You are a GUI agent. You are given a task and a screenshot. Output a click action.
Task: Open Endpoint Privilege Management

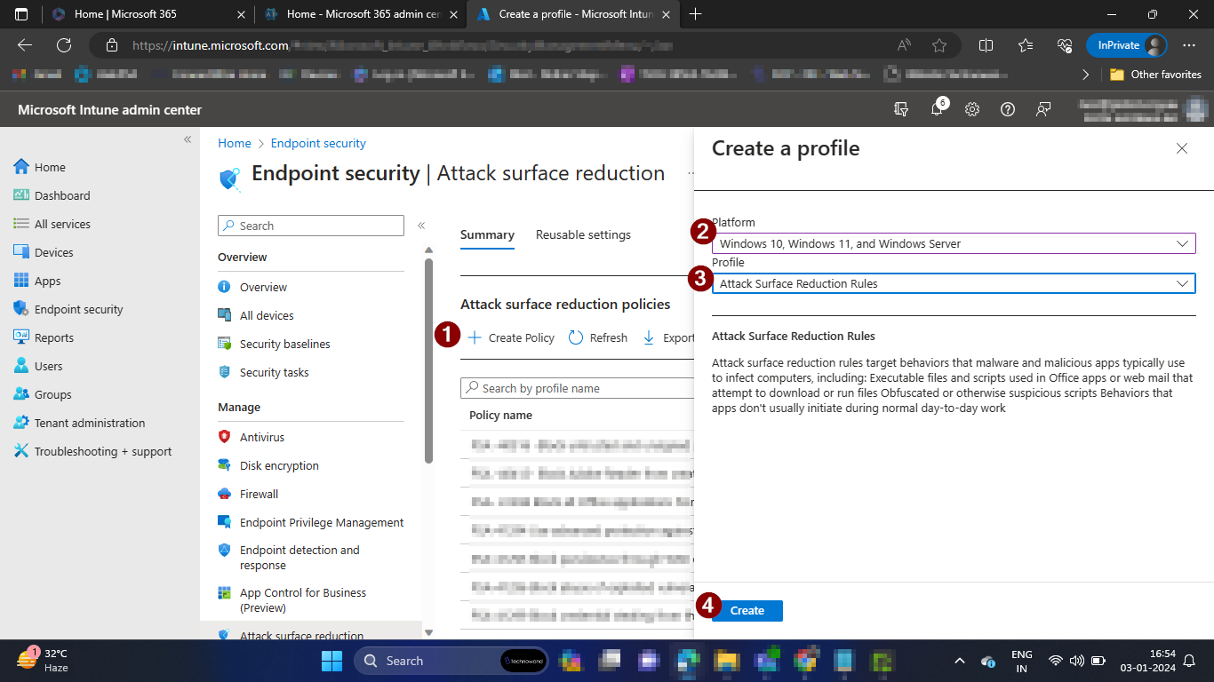[311, 522]
